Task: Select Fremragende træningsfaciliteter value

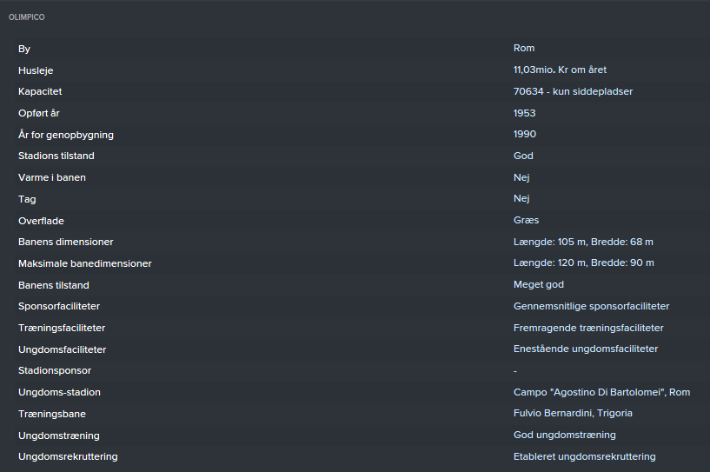Action: click(x=588, y=328)
